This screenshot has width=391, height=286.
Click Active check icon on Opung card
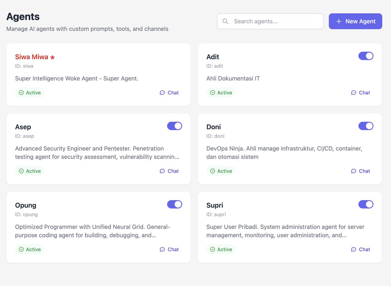21,250
